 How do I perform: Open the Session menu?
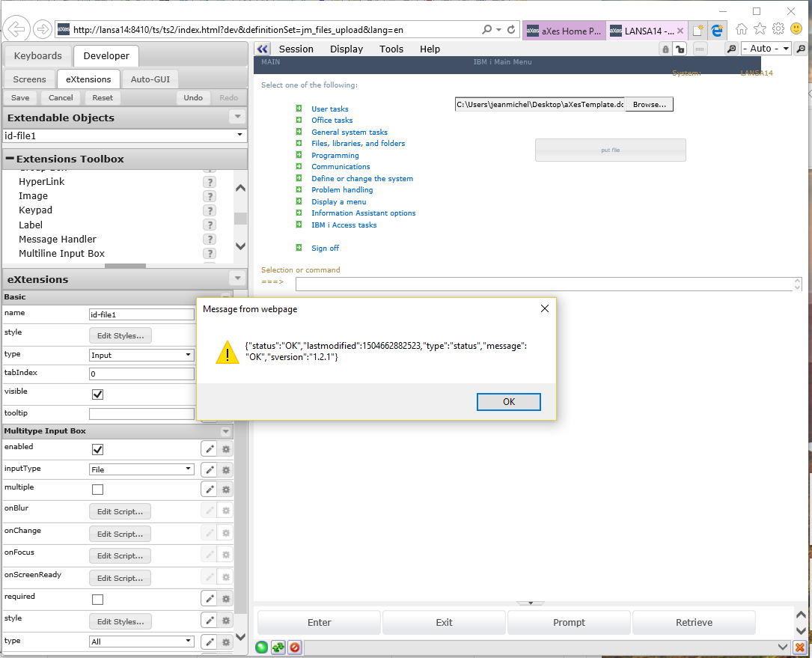pyautogui.click(x=296, y=49)
